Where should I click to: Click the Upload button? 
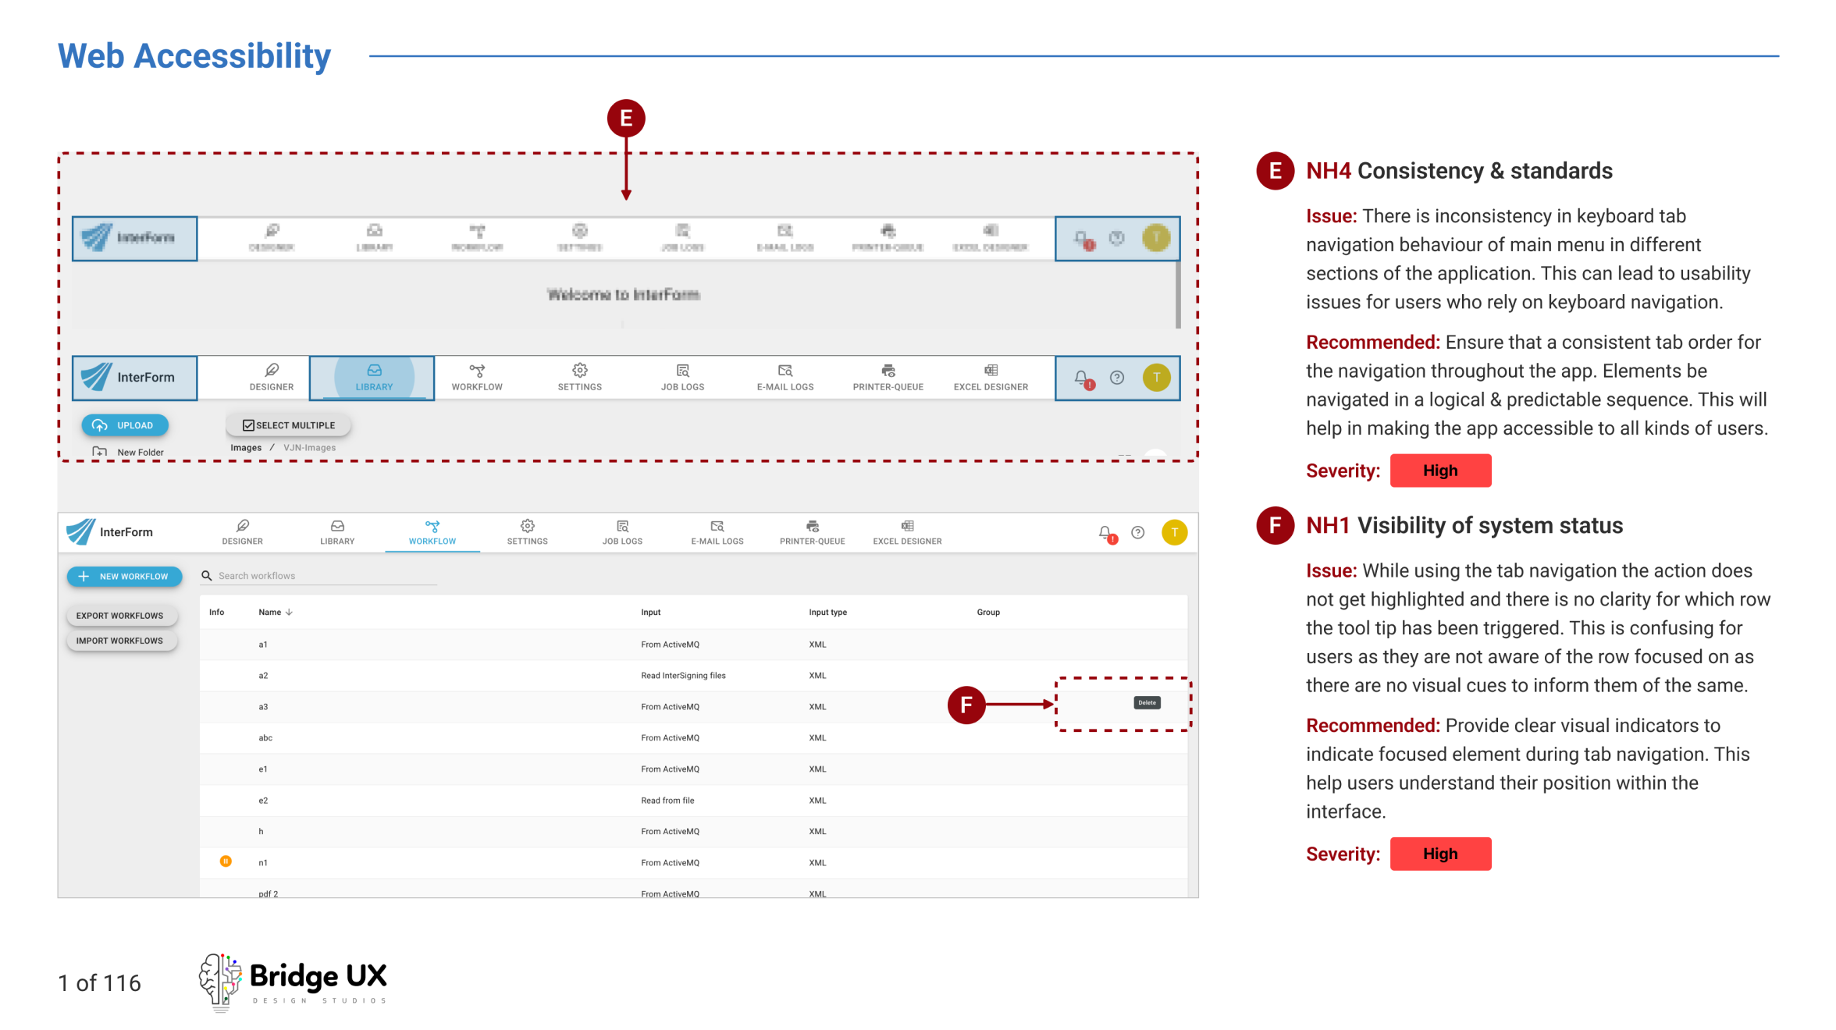tap(125, 425)
